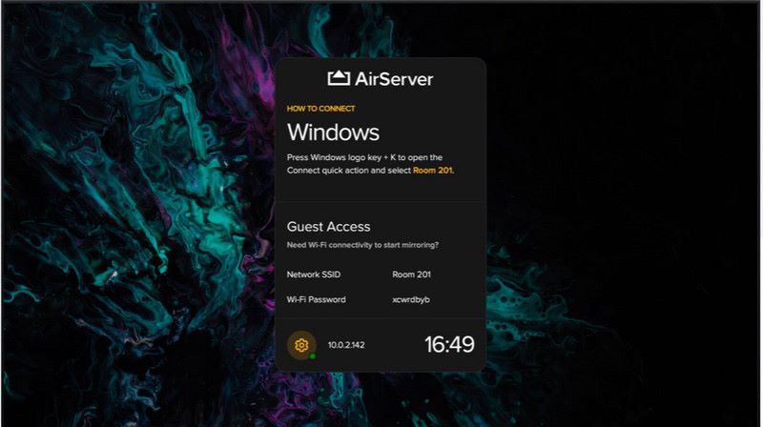Click the clock reading 16:49

(x=449, y=345)
